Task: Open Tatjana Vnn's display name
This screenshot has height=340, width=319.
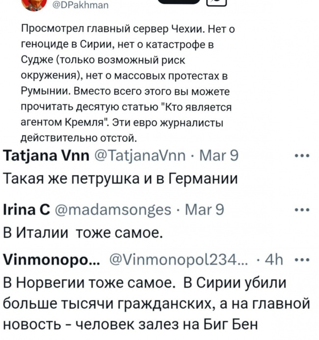Action: 47,156
